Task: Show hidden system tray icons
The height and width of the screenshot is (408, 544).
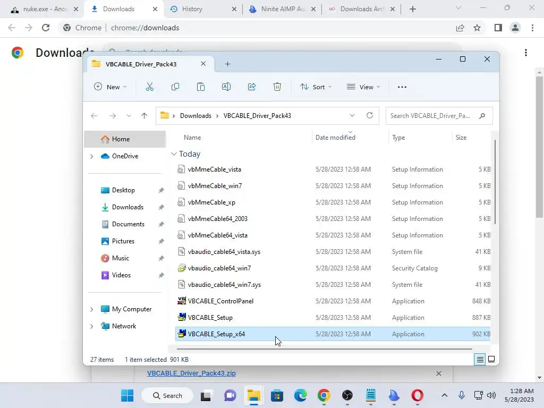Action: click(445, 395)
